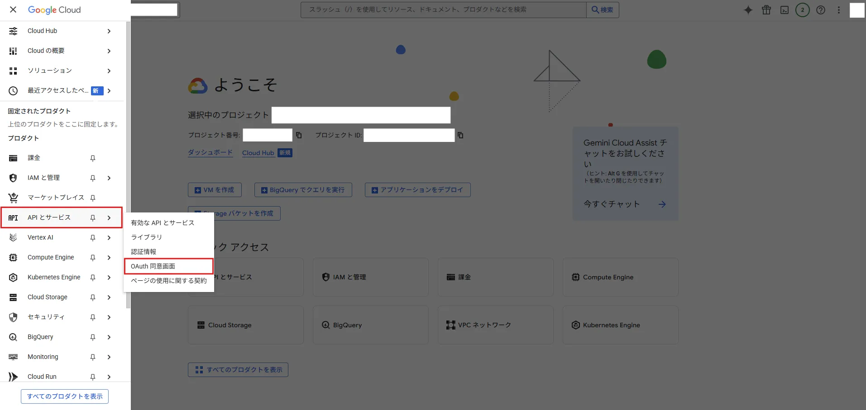Click the Compute Engine chip icon in sidebar
This screenshot has width=866, height=410.
13,258
